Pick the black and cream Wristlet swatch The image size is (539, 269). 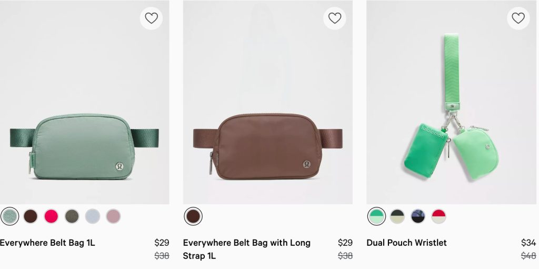397,216
